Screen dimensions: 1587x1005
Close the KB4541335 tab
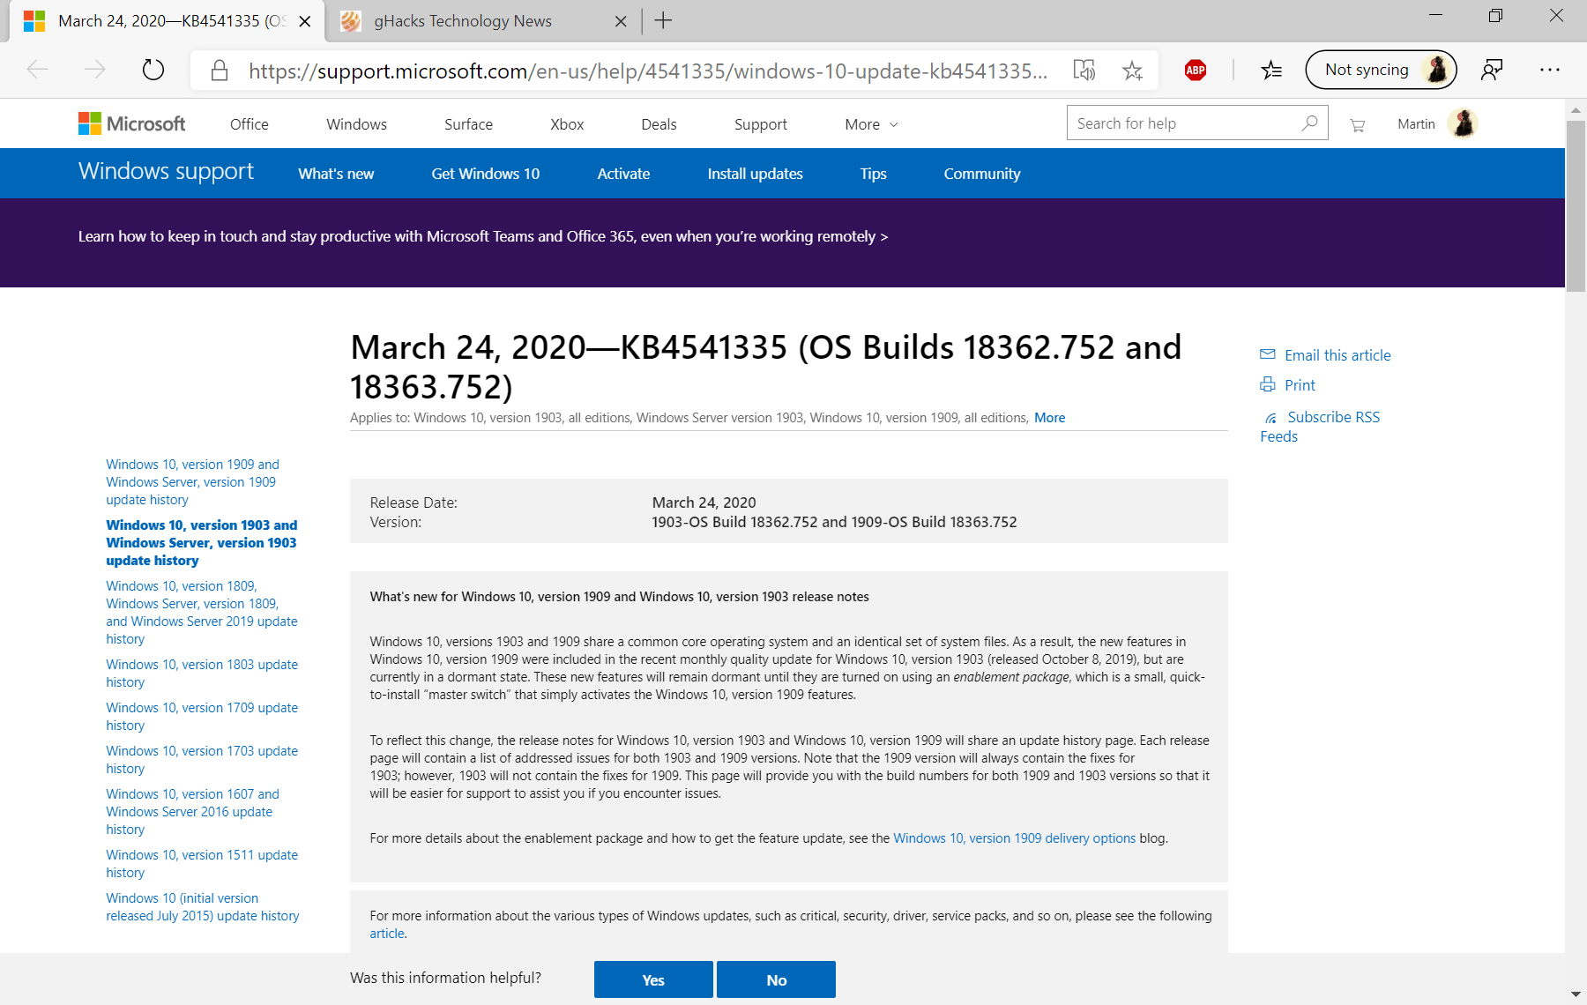coord(305,21)
